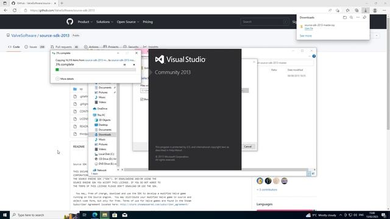This screenshot has width=390, height=219.
Task: Click second contributor avatar on GitHub
Action: point(268,181)
